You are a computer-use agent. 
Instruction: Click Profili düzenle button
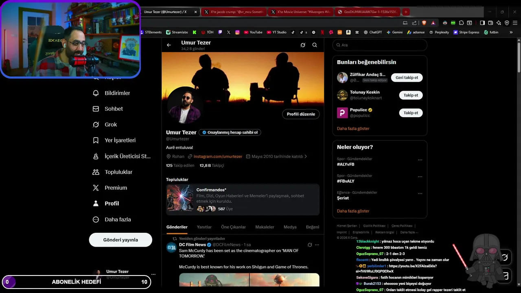(x=301, y=114)
